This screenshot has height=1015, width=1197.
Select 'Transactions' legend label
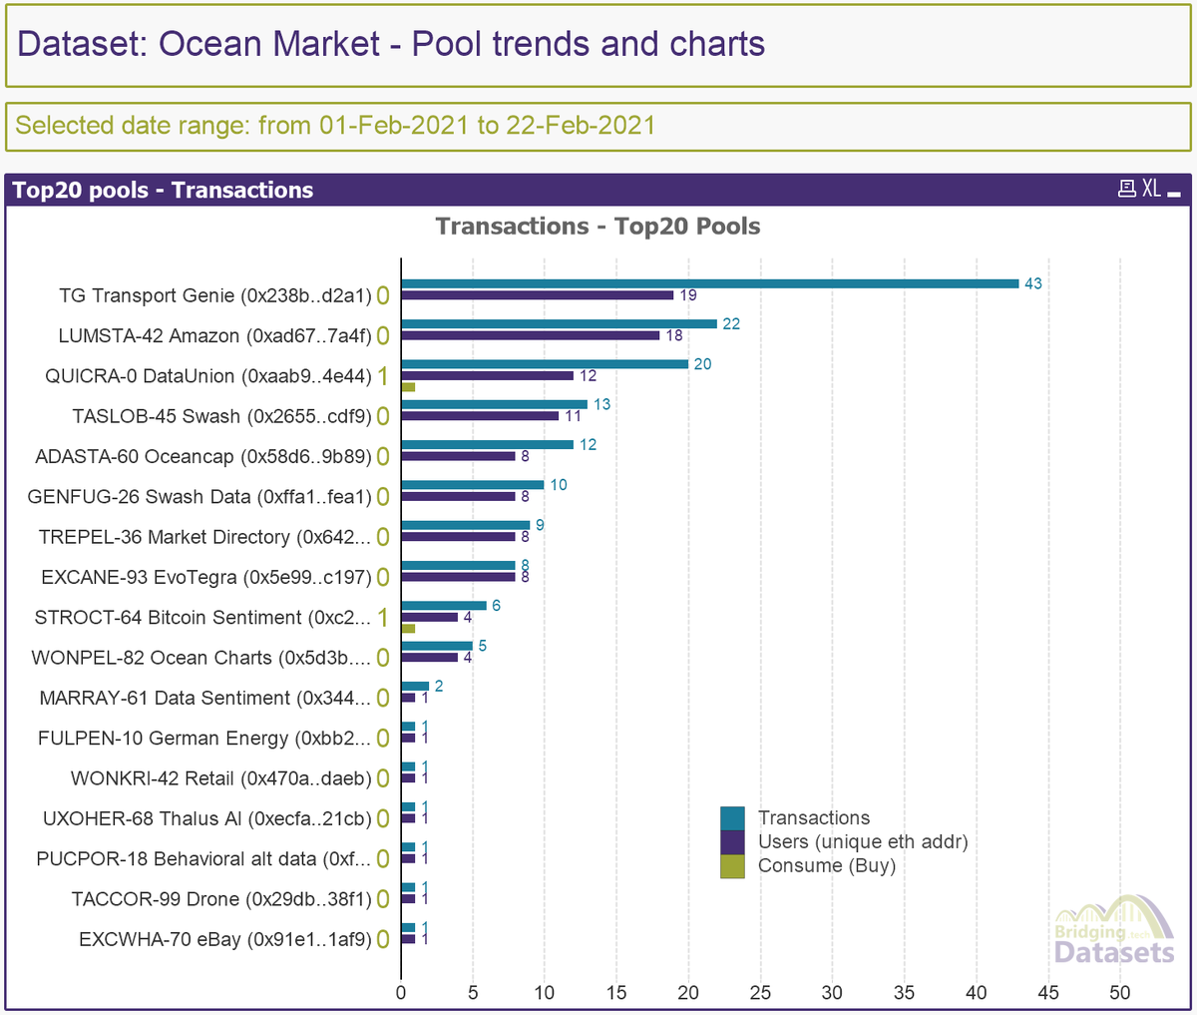pos(814,818)
